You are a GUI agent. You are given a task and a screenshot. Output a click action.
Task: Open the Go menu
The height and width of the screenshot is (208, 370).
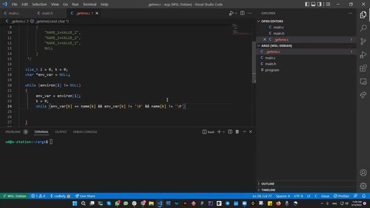[x=65, y=4]
